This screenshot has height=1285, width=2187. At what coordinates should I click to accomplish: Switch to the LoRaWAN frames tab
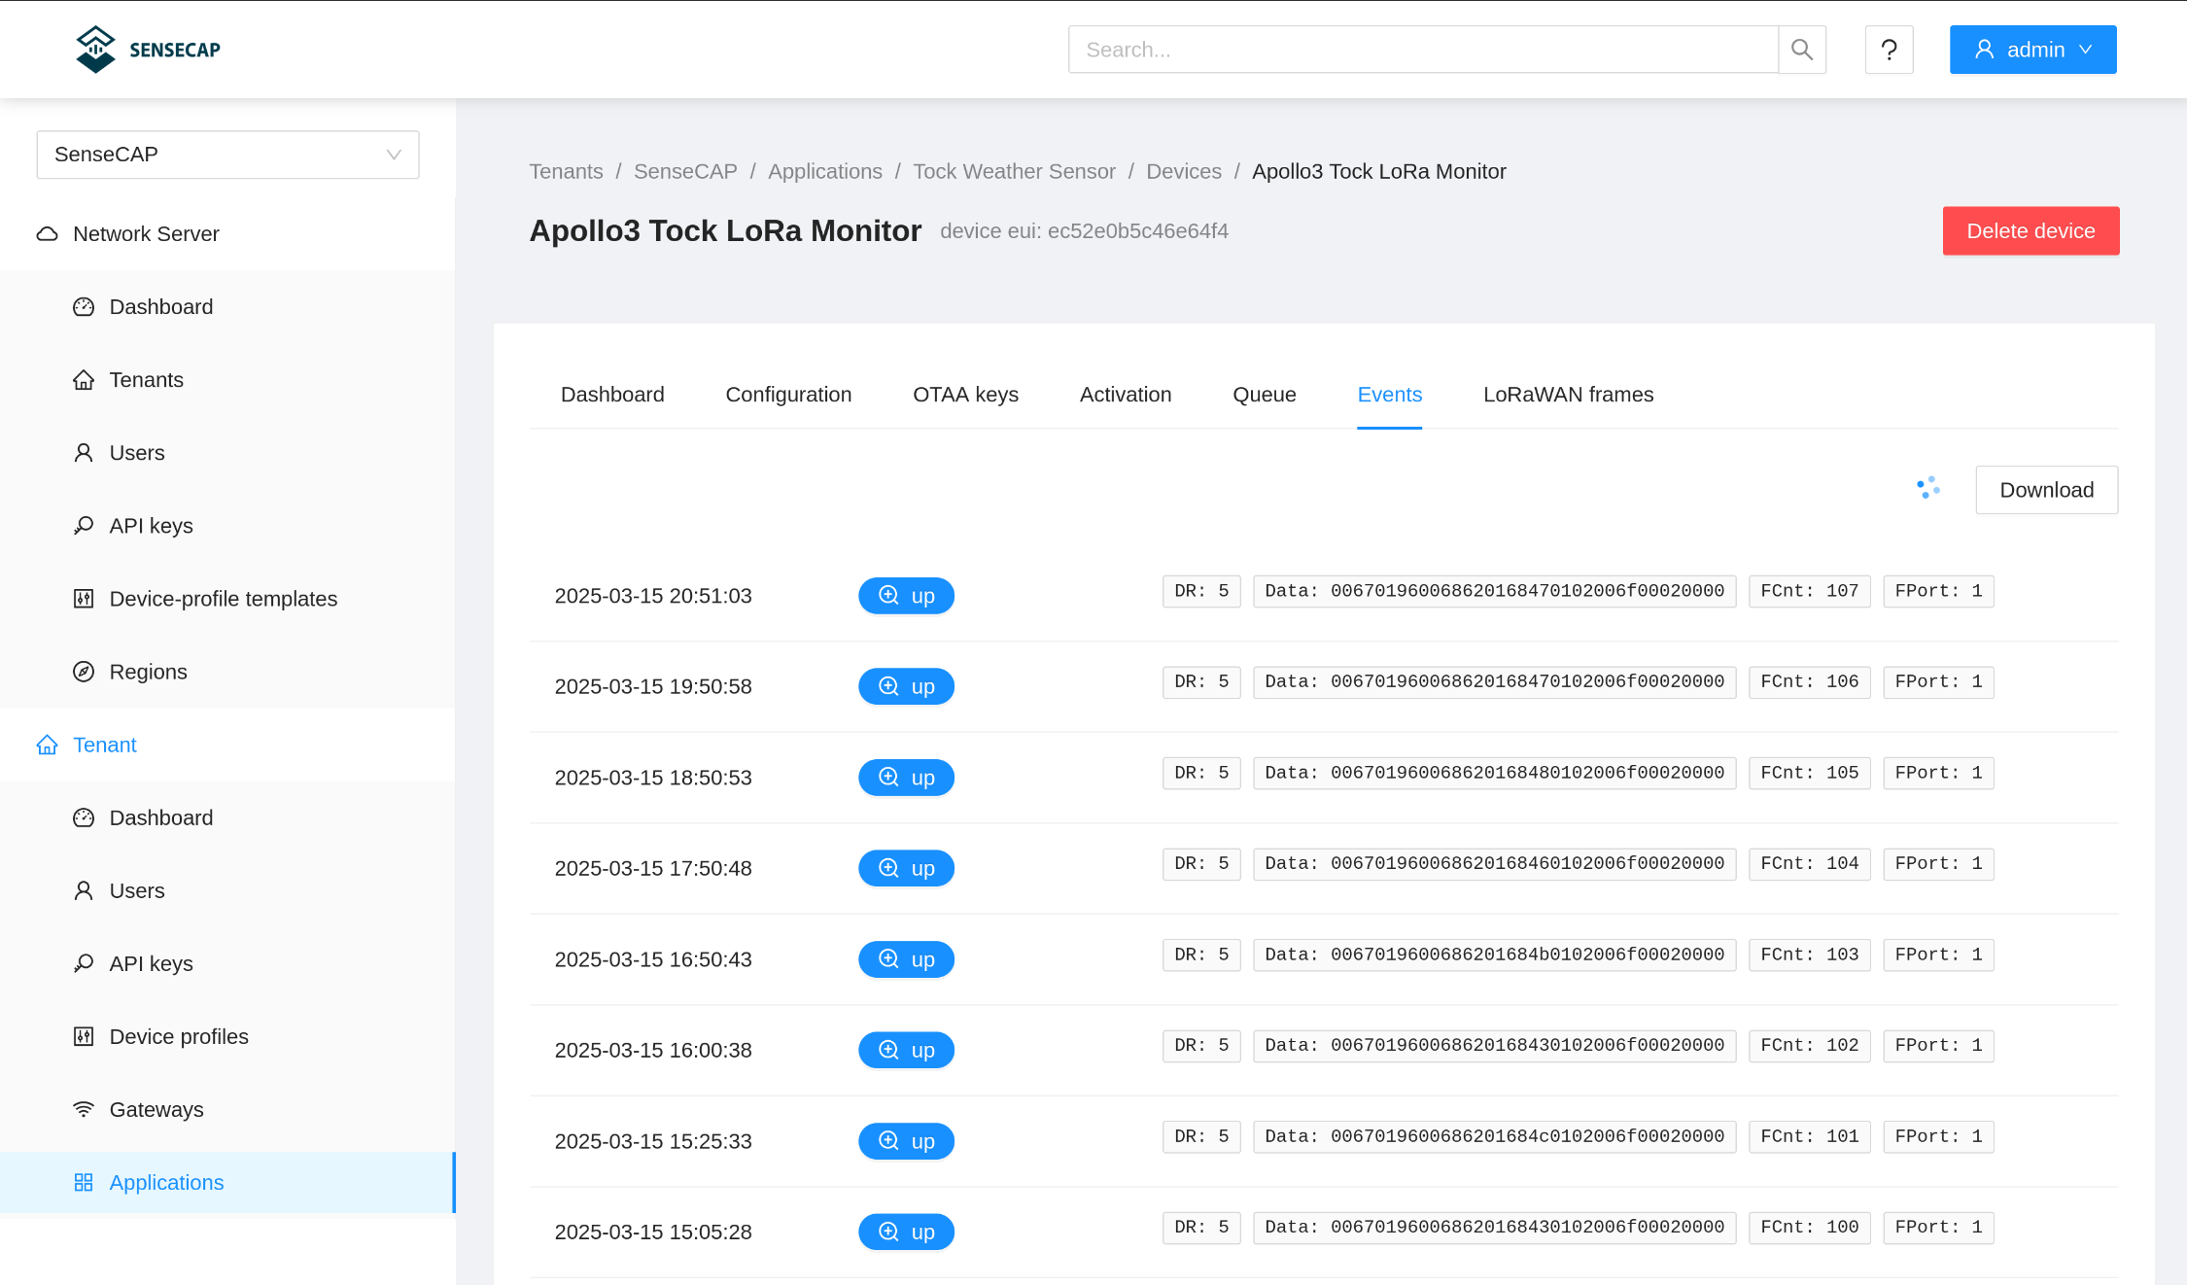[1568, 395]
